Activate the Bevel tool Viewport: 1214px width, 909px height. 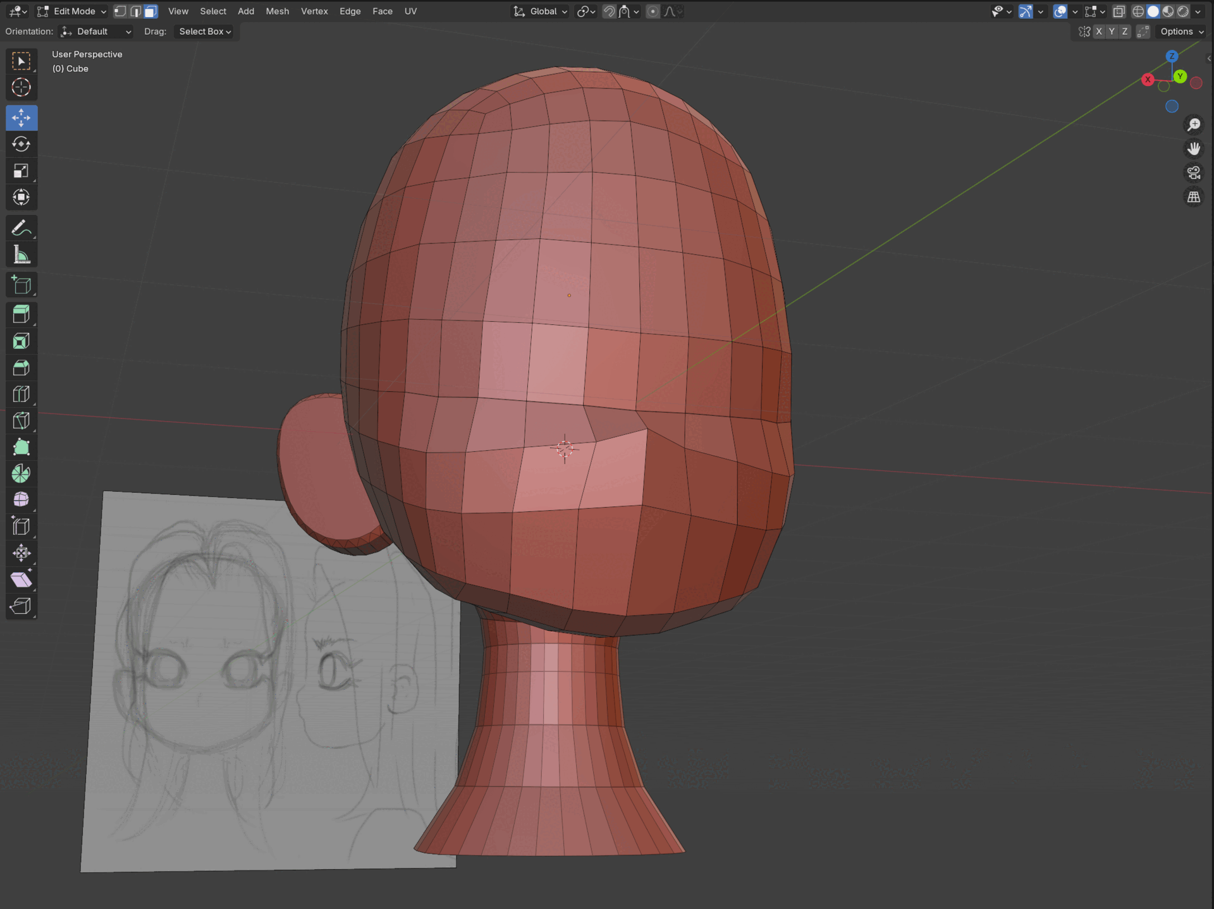click(x=21, y=368)
